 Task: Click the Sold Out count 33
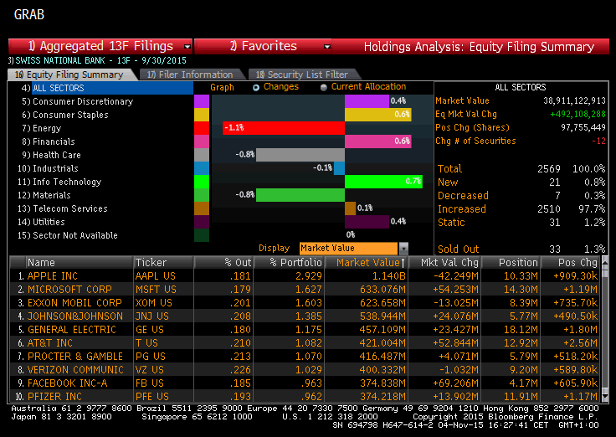tap(554, 249)
